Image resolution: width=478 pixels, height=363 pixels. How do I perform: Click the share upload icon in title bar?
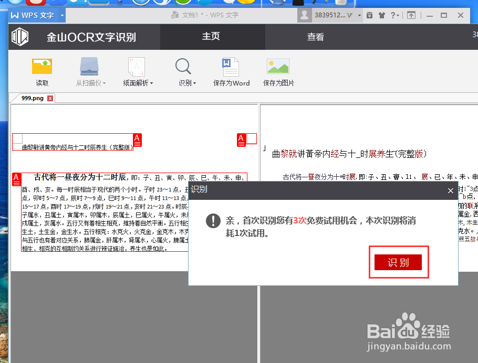(410, 15)
